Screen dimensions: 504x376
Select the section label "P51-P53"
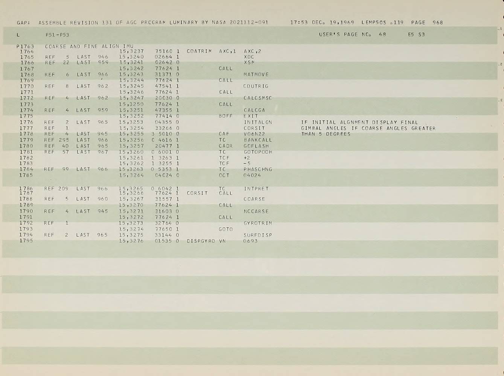(57, 35)
